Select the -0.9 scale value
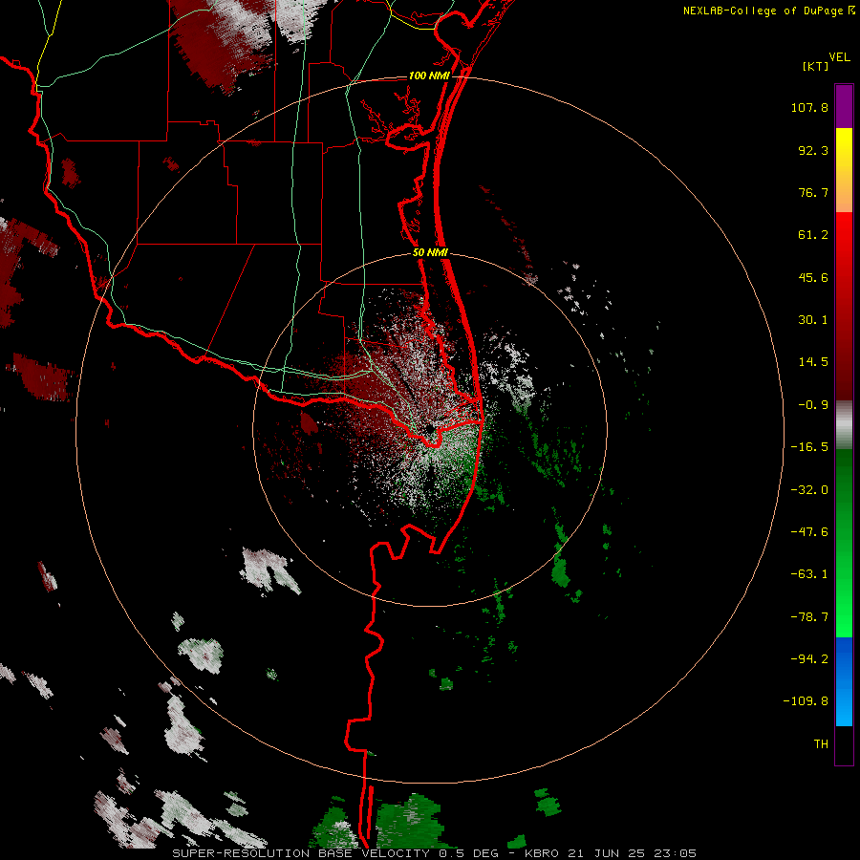This screenshot has height=860, width=860. [x=813, y=405]
